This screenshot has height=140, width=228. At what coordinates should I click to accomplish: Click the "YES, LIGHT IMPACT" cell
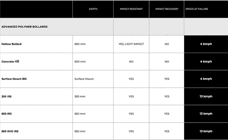131,44
